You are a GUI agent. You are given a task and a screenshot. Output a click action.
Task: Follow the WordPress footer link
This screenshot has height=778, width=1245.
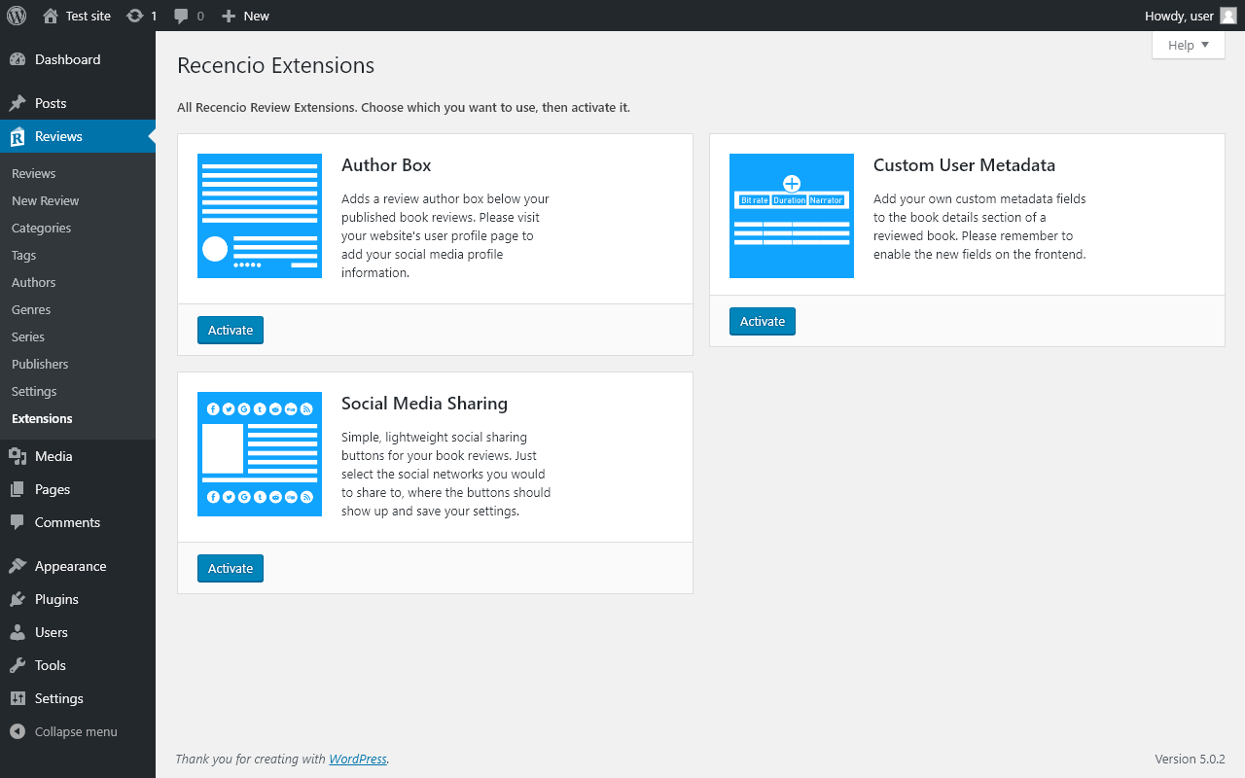[357, 760]
